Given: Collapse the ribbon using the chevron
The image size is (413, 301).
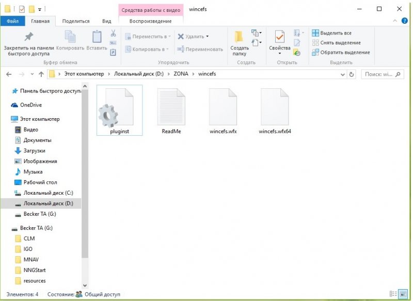Looking at the screenshot, I should [395, 21].
